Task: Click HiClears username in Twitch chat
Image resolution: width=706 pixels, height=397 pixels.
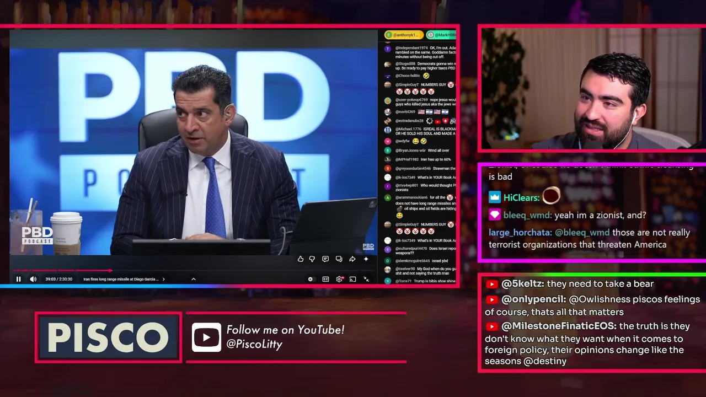Action: pos(521,197)
